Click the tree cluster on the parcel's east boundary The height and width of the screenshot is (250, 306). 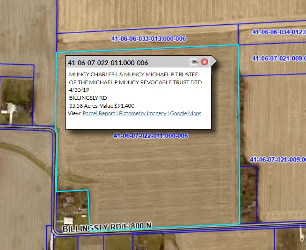click(248, 192)
